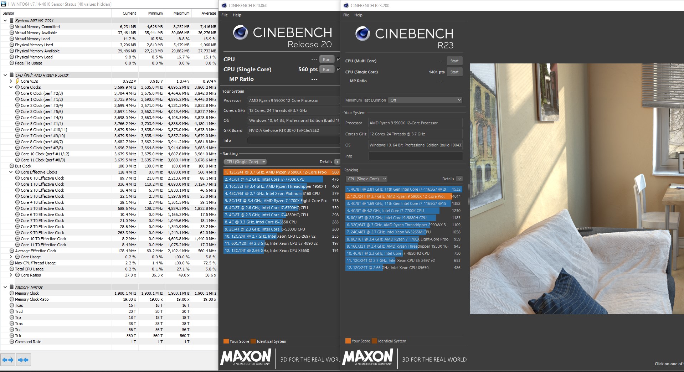Expand the Core VIDs node
The height and width of the screenshot is (372, 684).
click(11, 81)
